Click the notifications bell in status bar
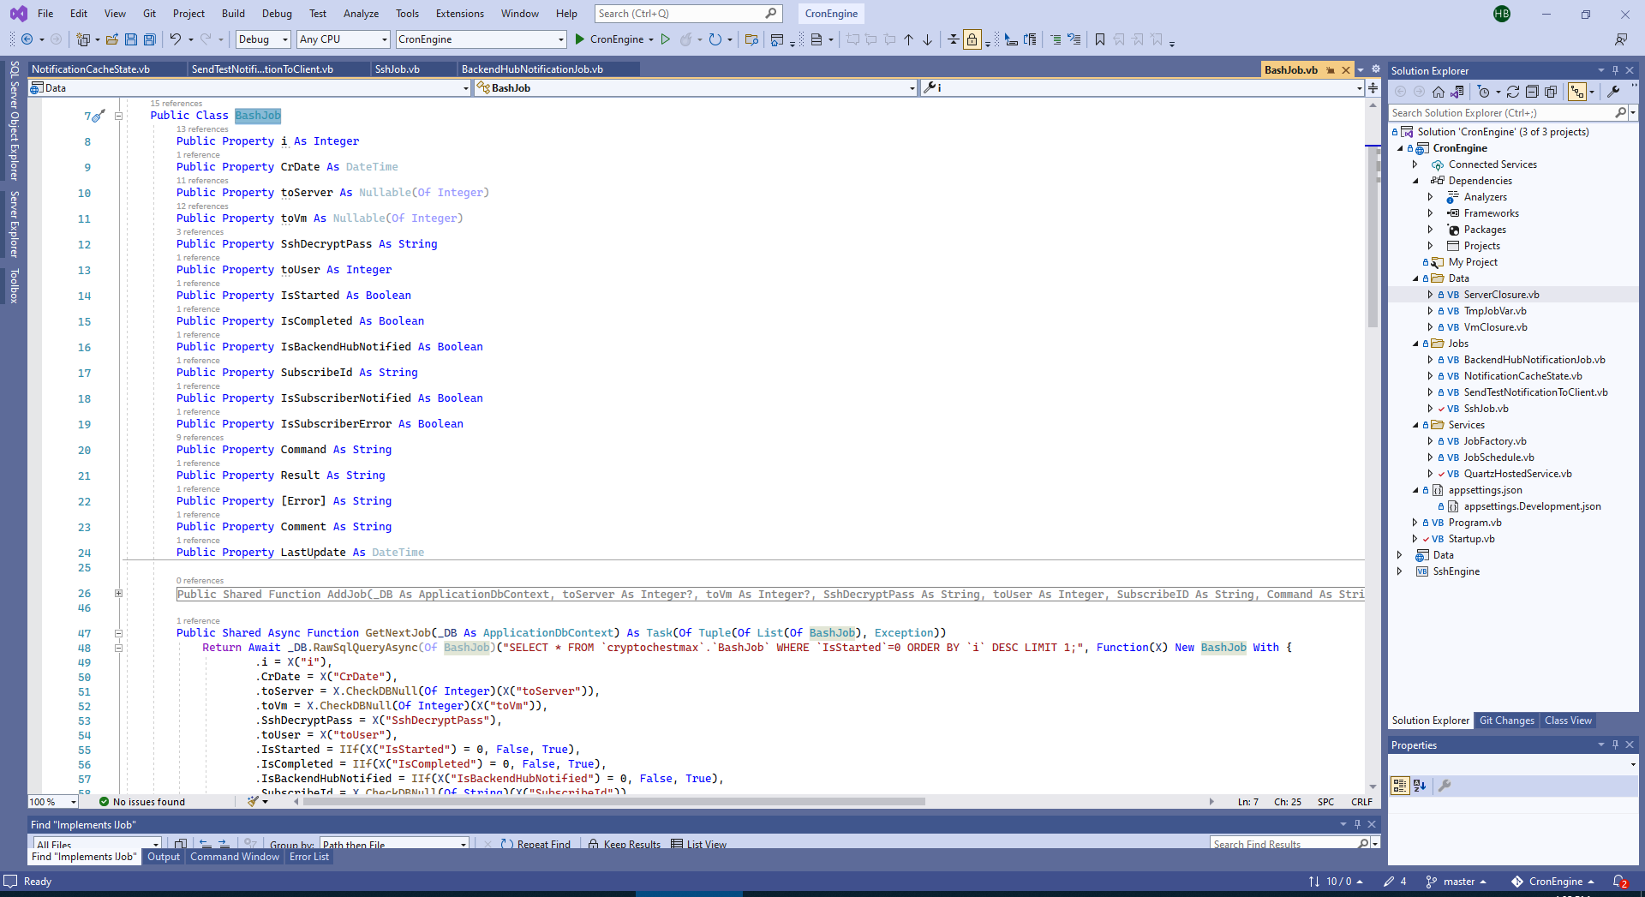Viewport: 1645px width, 897px height. pyautogui.click(x=1619, y=882)
